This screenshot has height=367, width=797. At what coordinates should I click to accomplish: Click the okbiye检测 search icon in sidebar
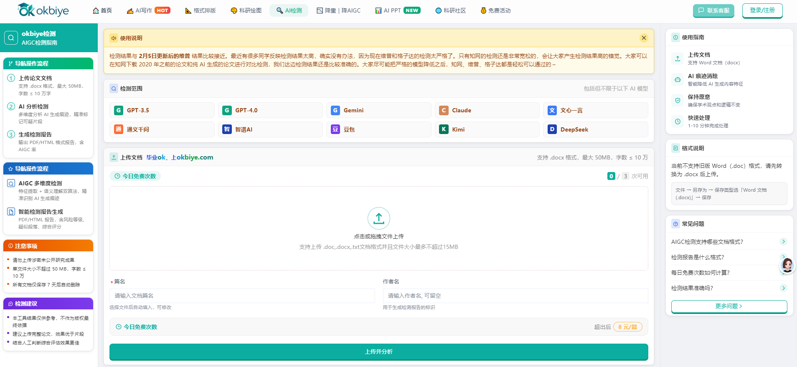click(x=11, y=38)
